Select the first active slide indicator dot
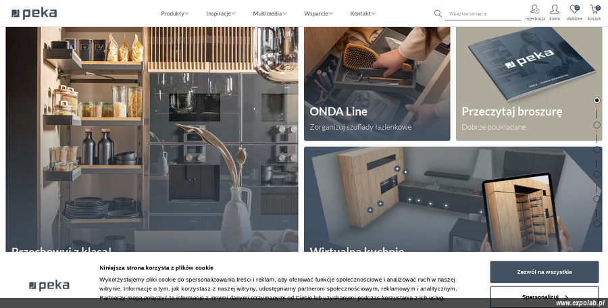 coord(597,100)
